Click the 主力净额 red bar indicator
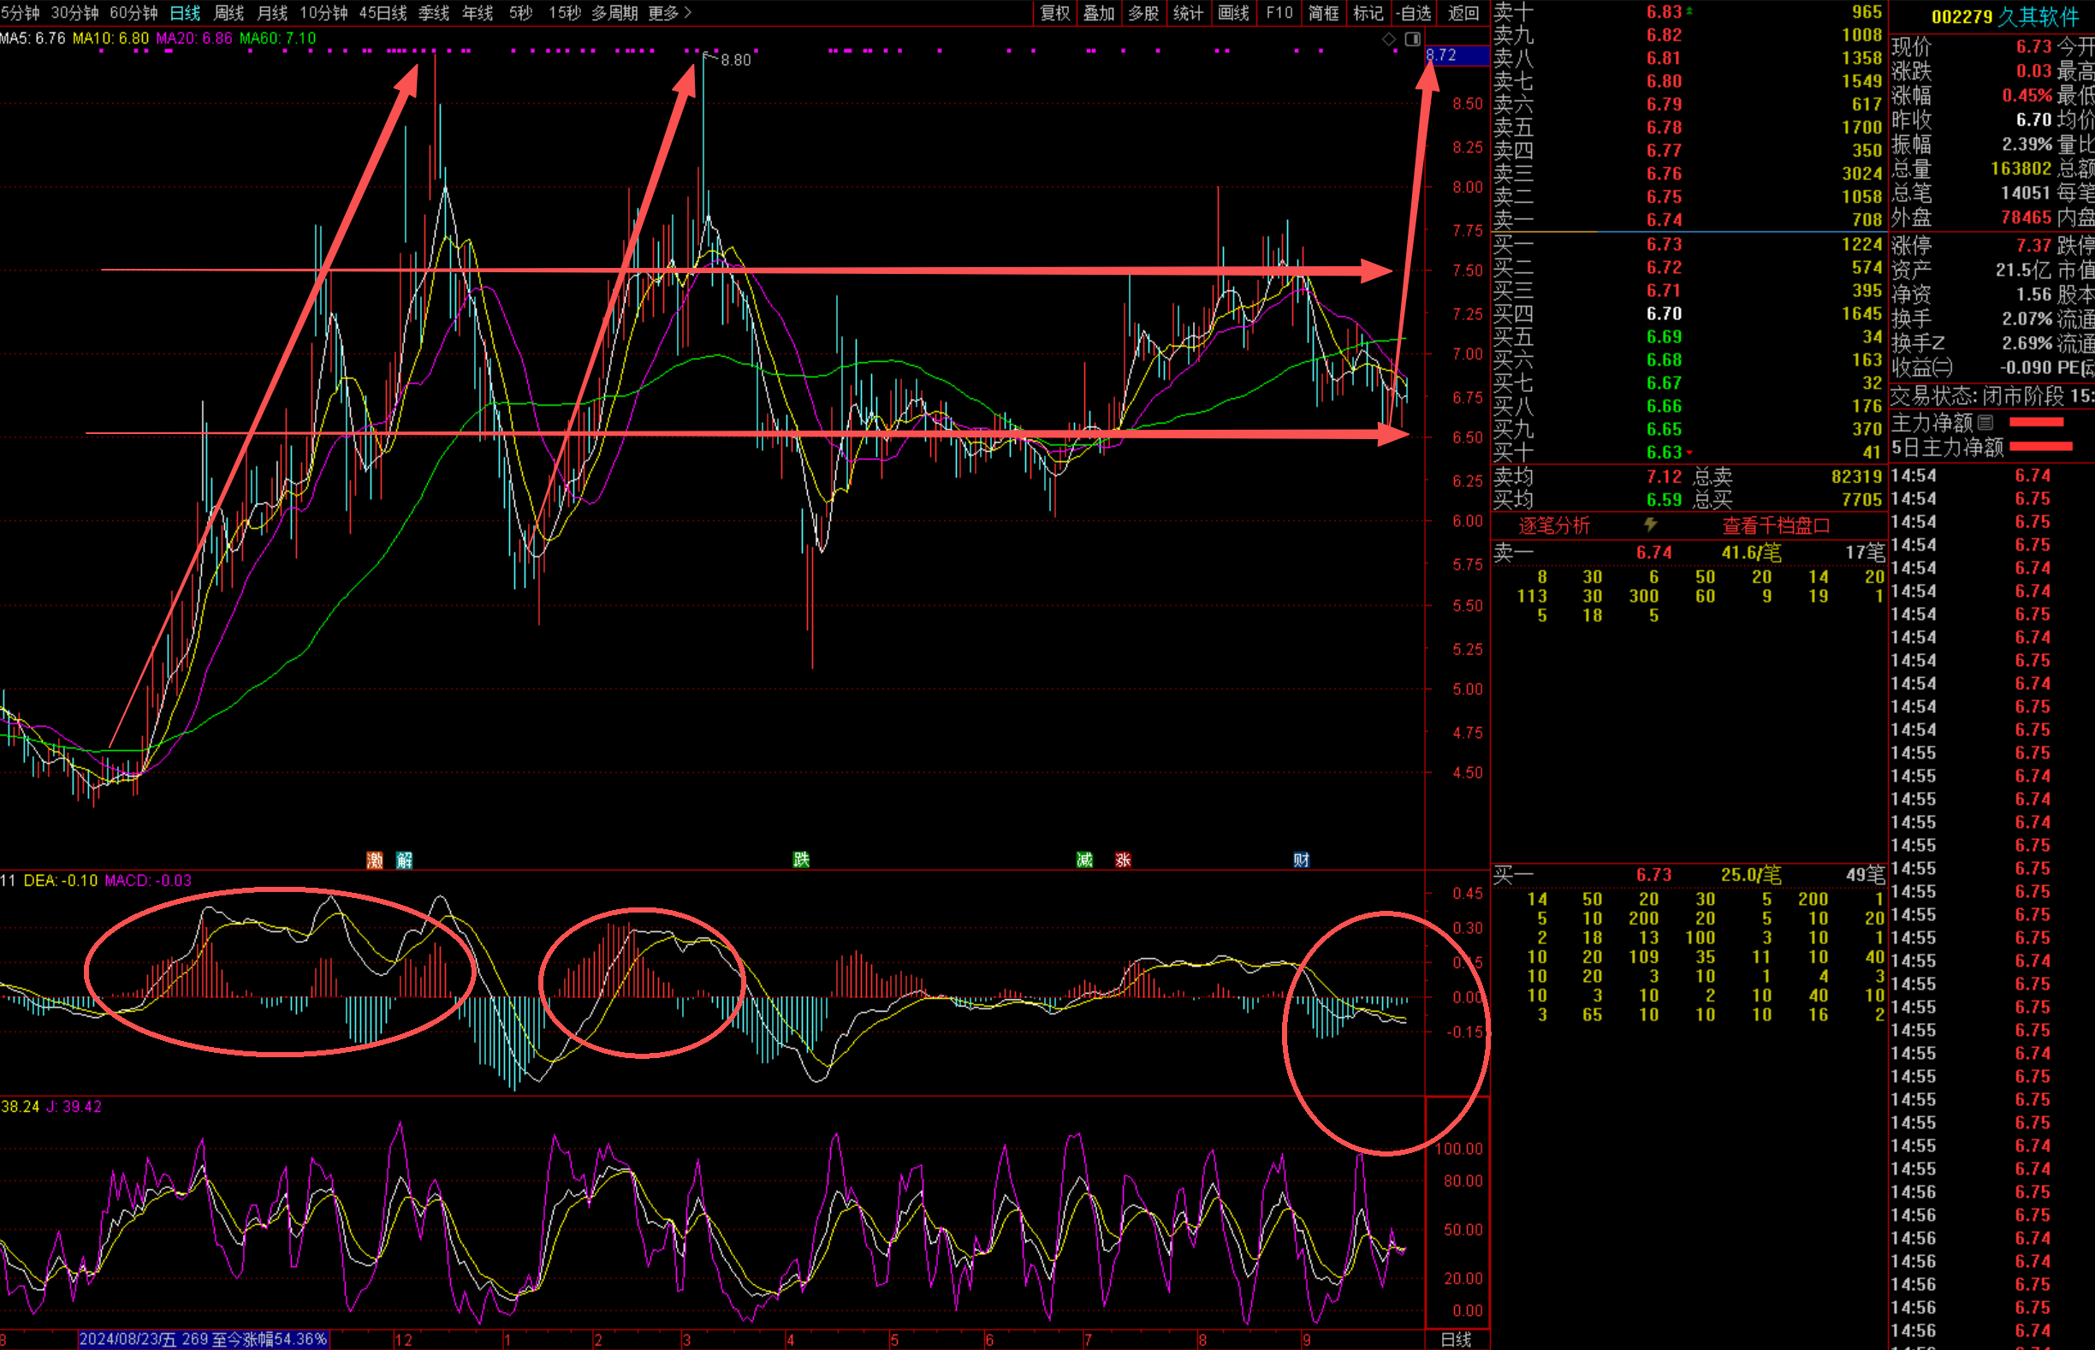 pos(2035,423)
